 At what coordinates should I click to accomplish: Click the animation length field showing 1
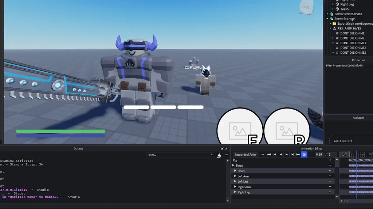tap(333, 155)
